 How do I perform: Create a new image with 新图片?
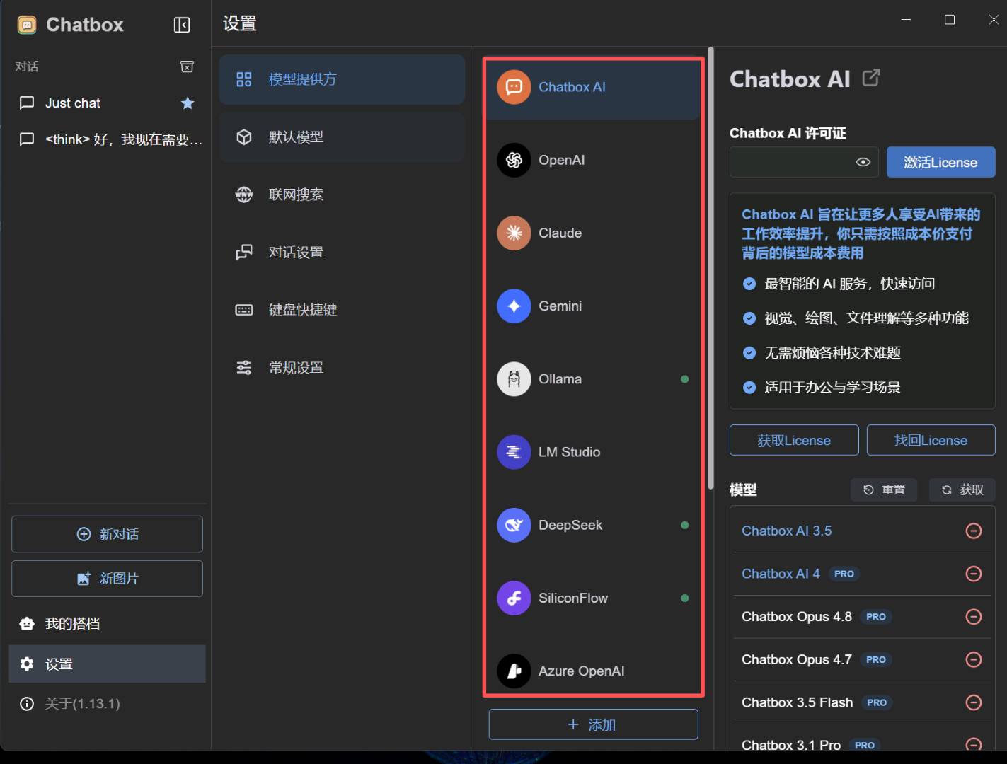(107, 579)
